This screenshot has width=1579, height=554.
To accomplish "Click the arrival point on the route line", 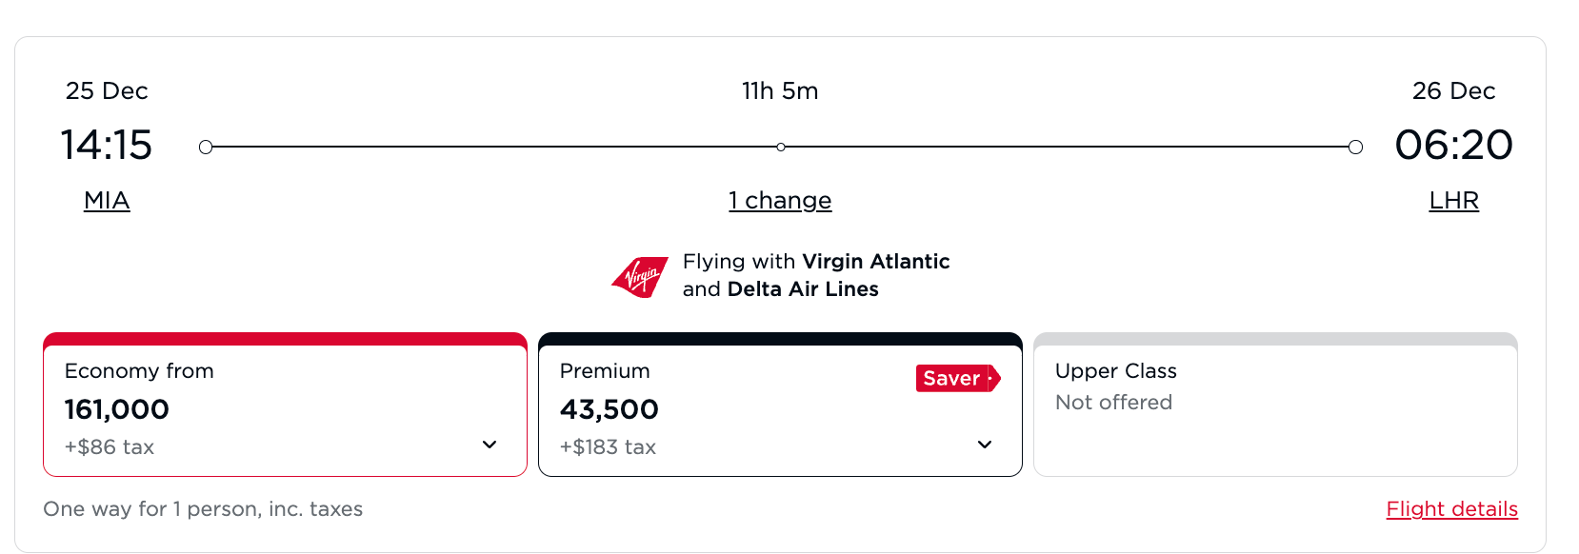I will (x=1355, y=147).
